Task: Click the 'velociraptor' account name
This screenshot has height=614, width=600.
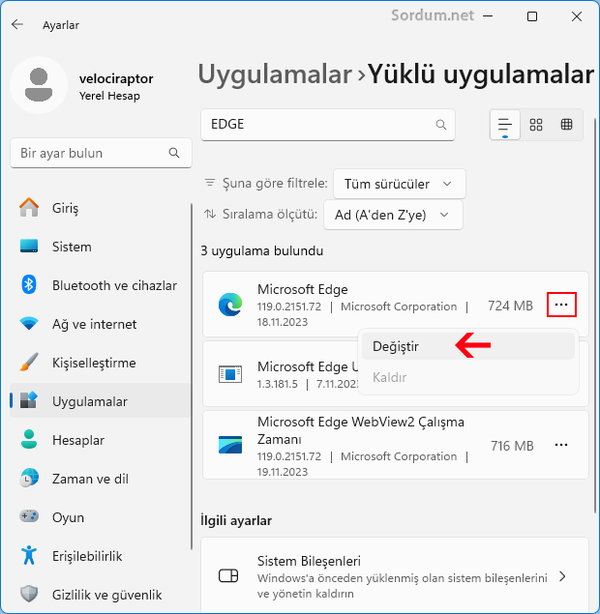Action: pyautogui.click(x=116, y=78)
